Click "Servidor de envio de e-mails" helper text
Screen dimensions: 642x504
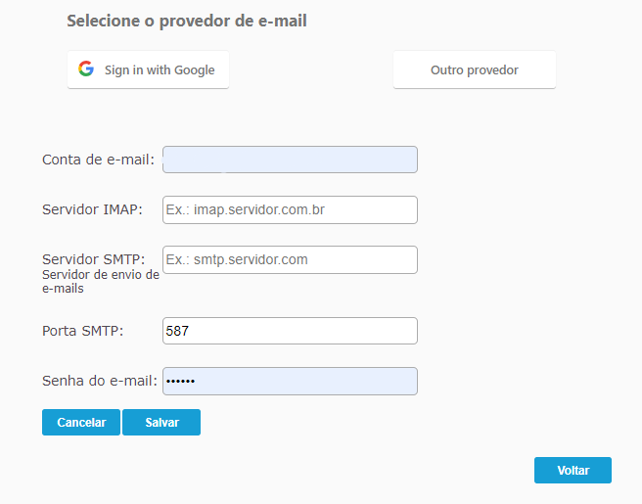click(100, 282)
